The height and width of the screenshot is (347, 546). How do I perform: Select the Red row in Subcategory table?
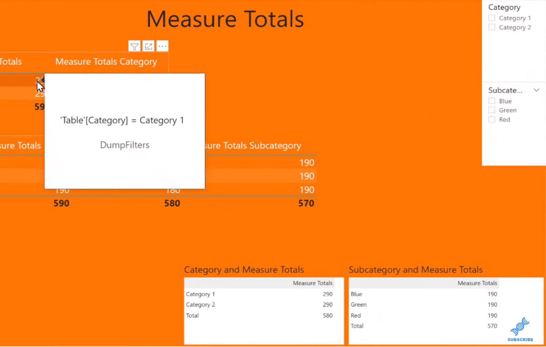(x=424, y=316)
